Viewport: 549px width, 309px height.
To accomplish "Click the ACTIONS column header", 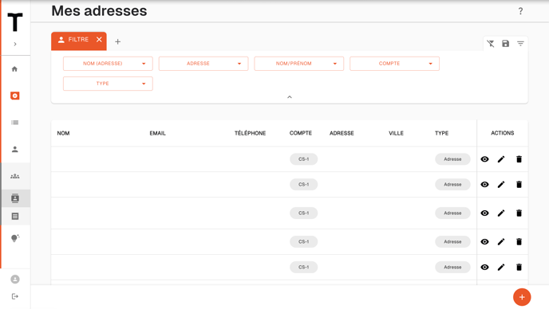I will pyautogui.click(x=503, y=133).
